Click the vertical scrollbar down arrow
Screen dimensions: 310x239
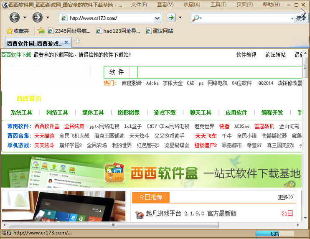[x=305, y=218]
